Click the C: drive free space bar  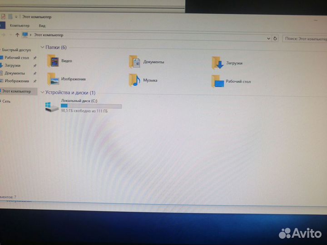(91, 106)
